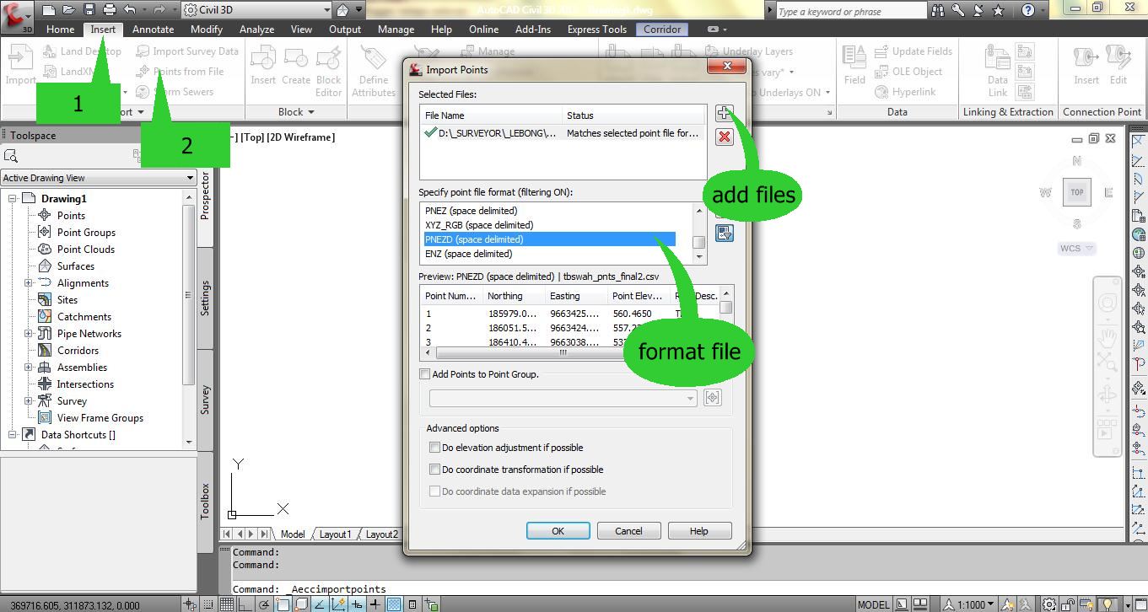Screen dimensions: 1148x612
Task: Click the Define Attributes tag icon
Action: point(374,71)
